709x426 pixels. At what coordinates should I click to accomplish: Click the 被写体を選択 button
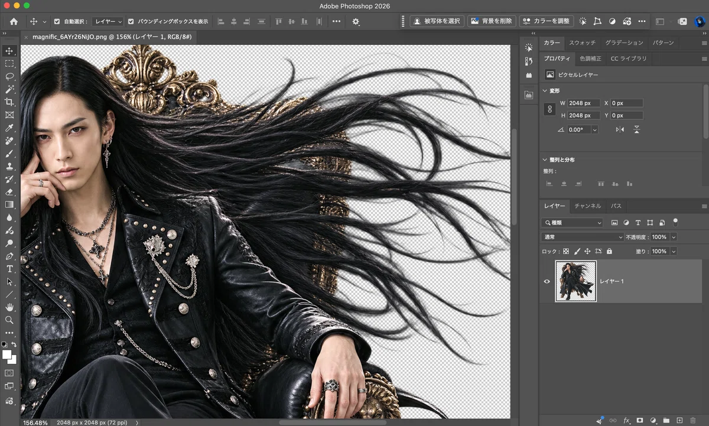437,21
